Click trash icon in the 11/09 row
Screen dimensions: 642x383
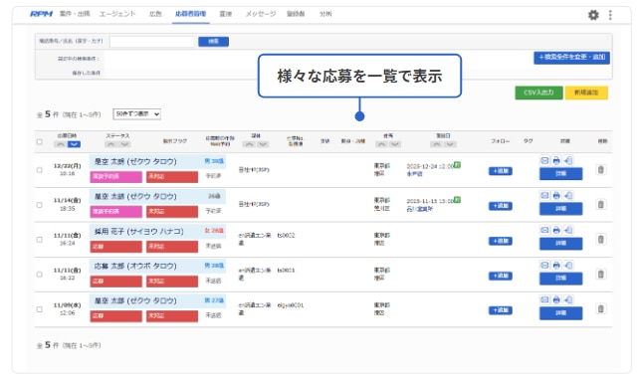[600, 308]
